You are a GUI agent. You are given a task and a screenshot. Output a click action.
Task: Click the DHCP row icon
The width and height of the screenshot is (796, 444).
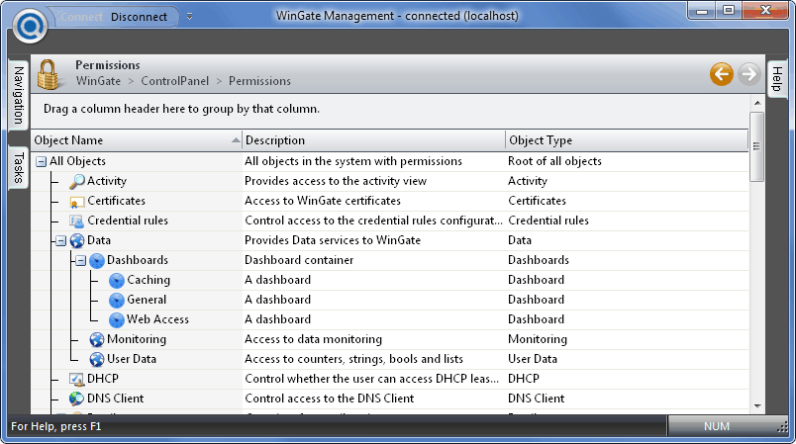coord(76,379)
